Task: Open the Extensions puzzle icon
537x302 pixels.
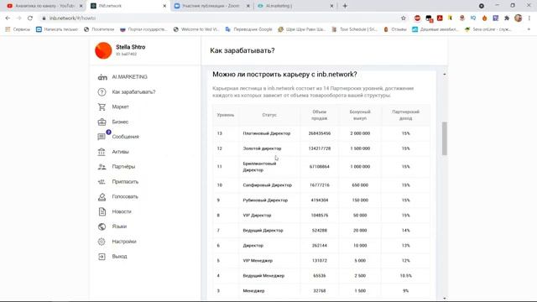Action: click(x=507, y=18)
